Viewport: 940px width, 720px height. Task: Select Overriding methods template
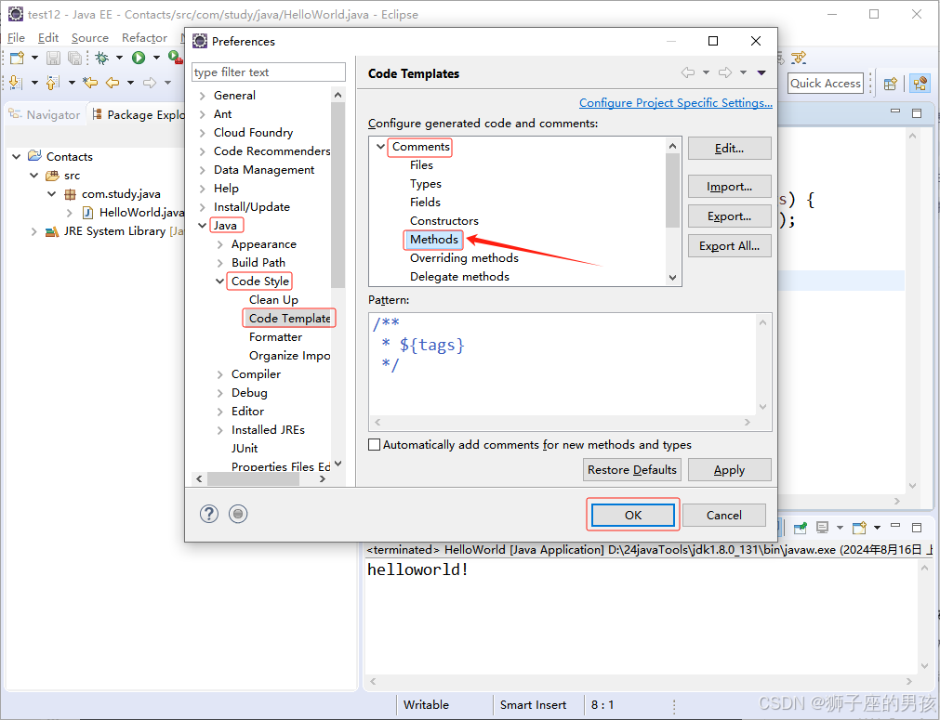464,258
